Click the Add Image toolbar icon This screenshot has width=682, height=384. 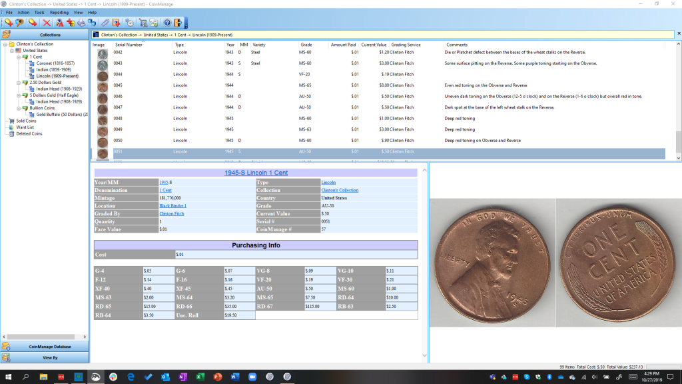pos(116,23)
